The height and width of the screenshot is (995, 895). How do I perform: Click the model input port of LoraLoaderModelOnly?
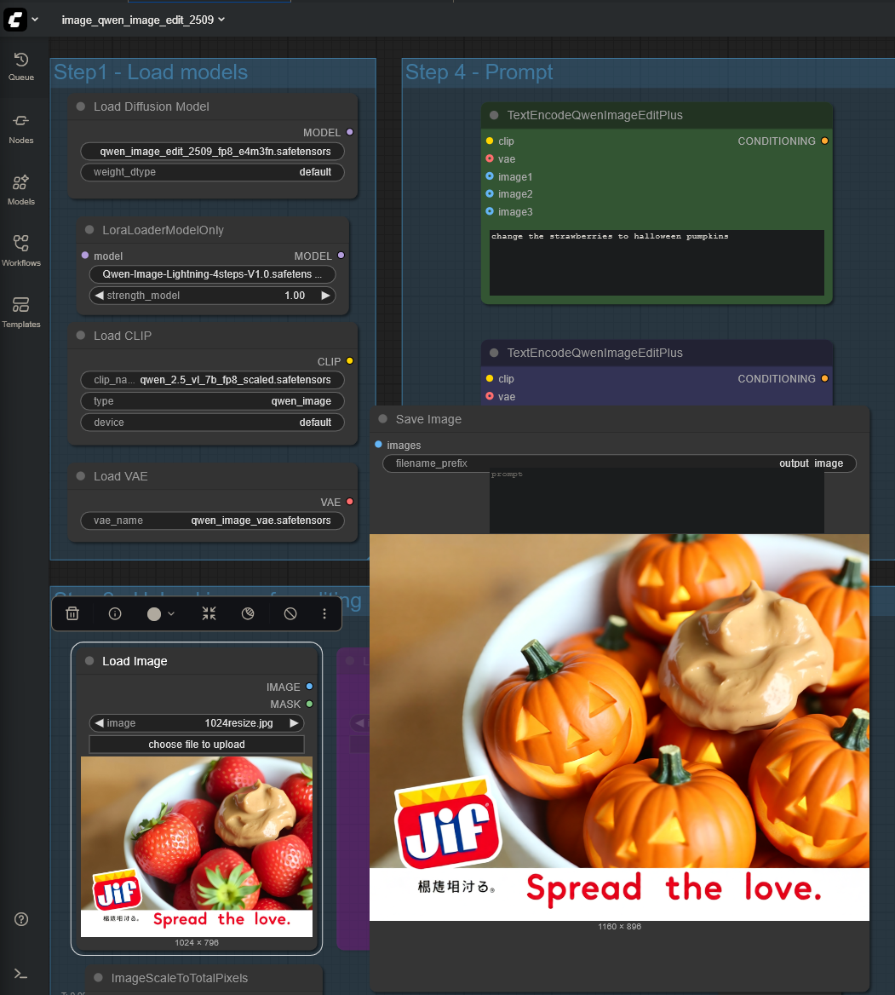pyautogui.click(x=85, y=255)
